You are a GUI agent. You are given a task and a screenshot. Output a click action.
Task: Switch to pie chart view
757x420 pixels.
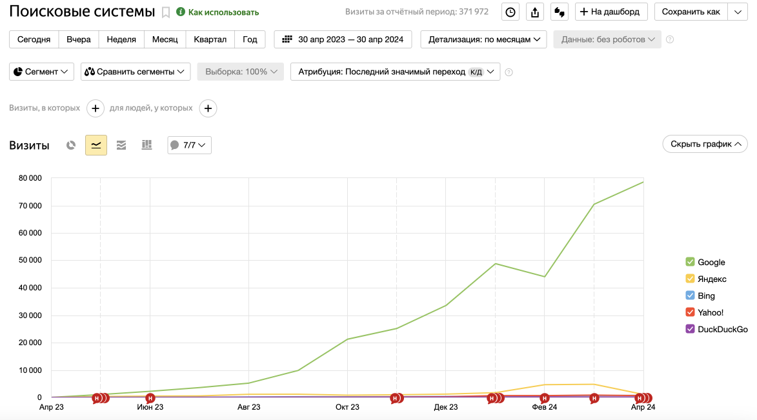pos(71,145)
